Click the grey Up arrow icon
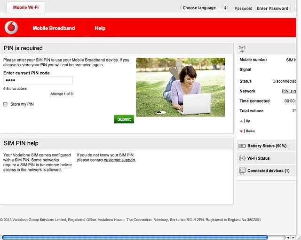 (x=241, y=121)
